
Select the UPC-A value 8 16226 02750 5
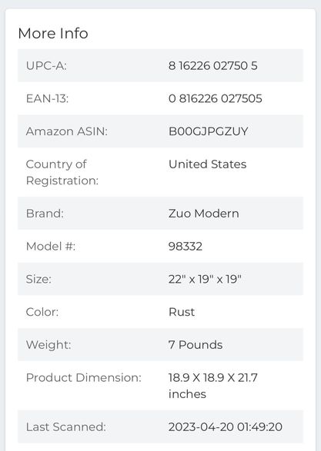[213, 66]
